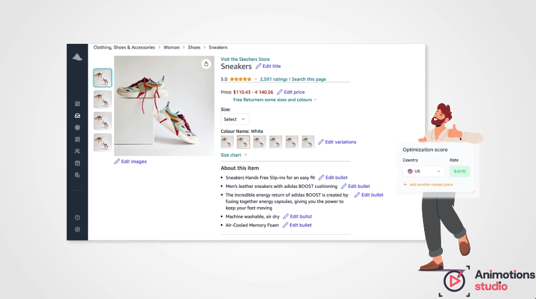The image size is (536, 299).
Task: Click Edit price link
Action: [291, 92]
